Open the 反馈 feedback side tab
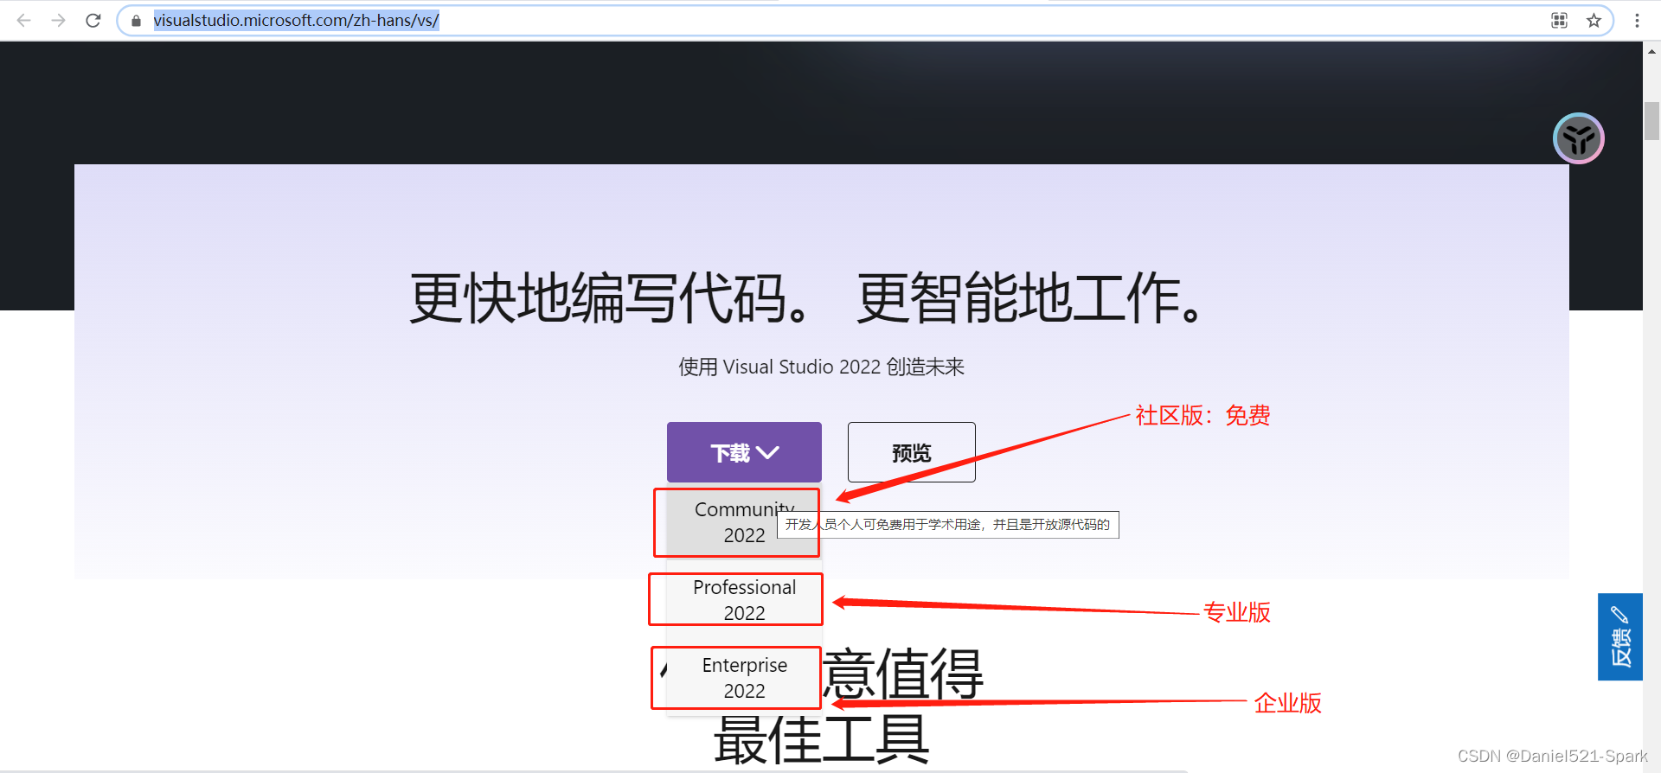 1619,637
